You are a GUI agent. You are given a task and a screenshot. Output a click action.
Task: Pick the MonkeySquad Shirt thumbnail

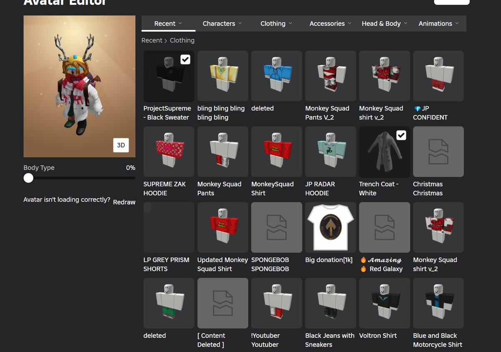tap(276, 152)
